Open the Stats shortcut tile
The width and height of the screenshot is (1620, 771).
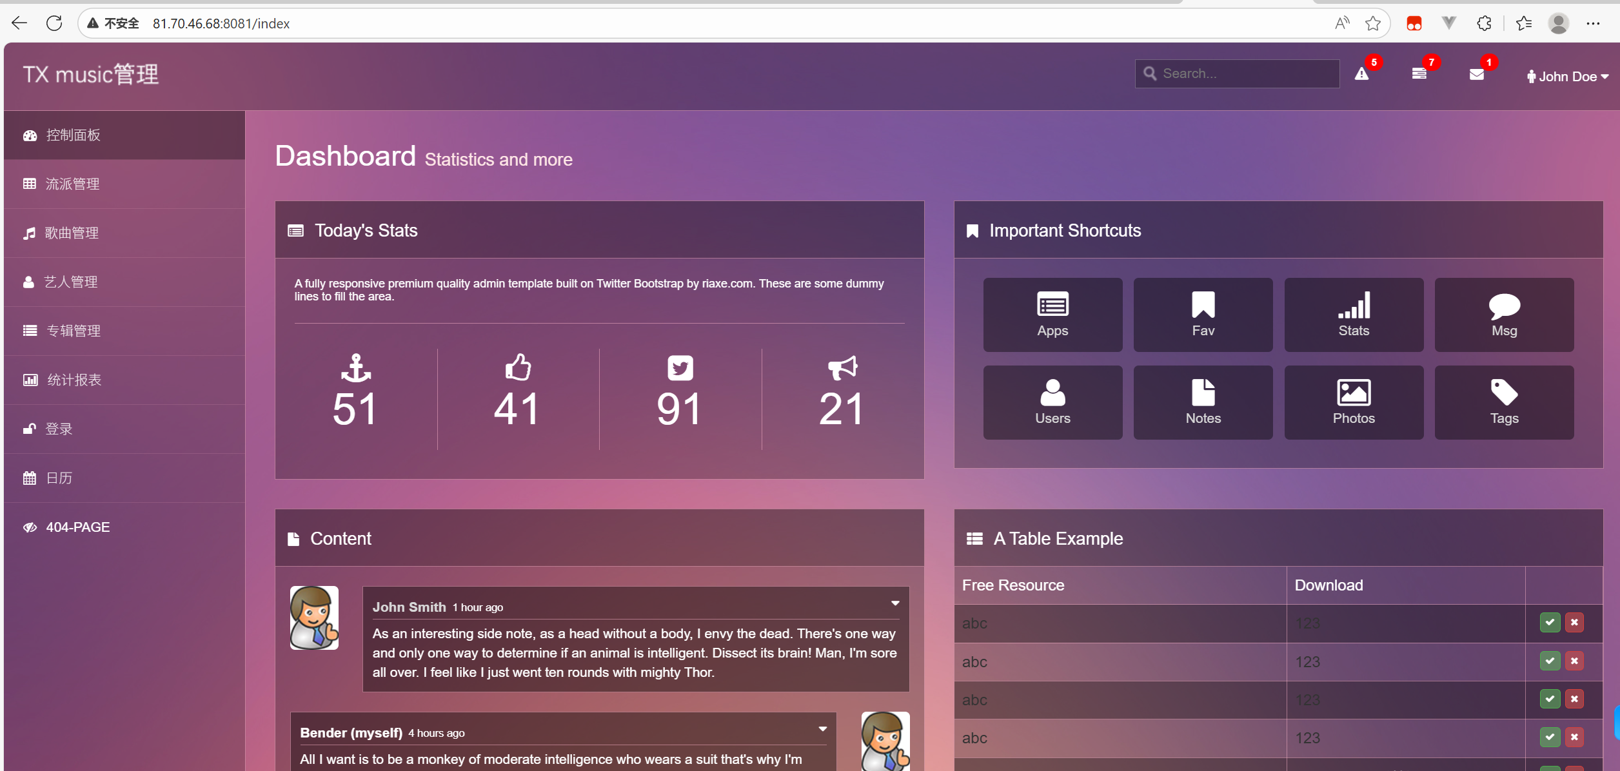coord(1353,315)
